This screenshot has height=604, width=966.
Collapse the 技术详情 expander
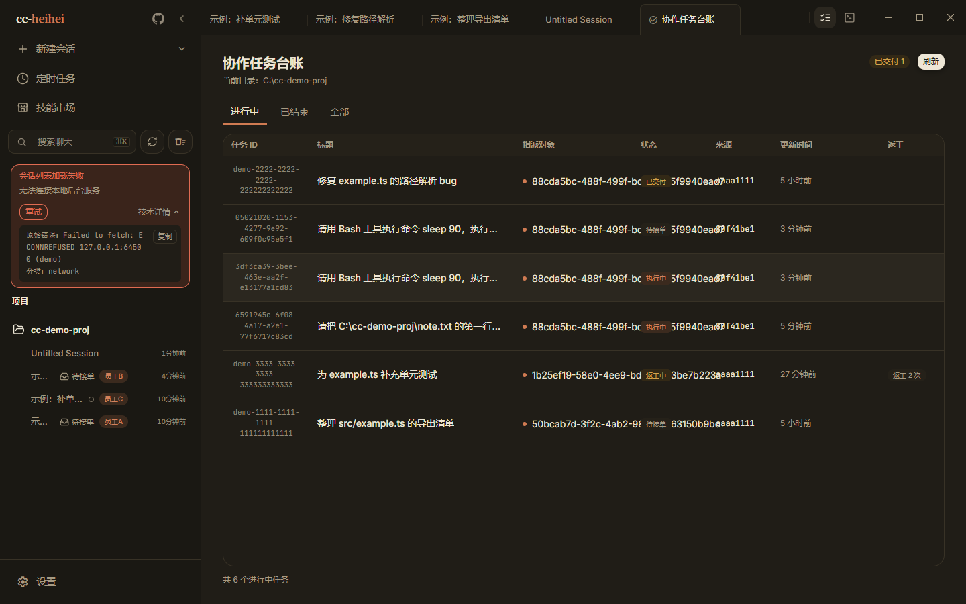(x=159, y=212)
